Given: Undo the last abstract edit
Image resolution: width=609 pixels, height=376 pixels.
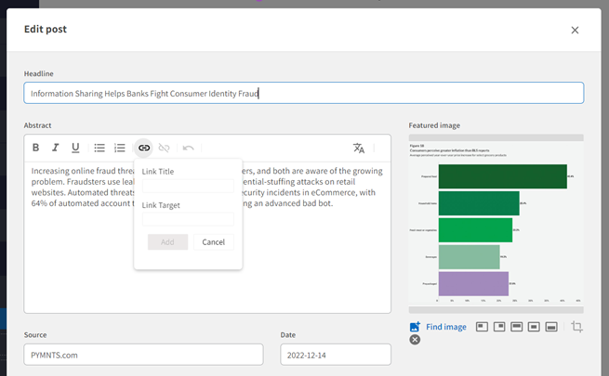Looking at the screenshot, I should click(x=189, y=148).
